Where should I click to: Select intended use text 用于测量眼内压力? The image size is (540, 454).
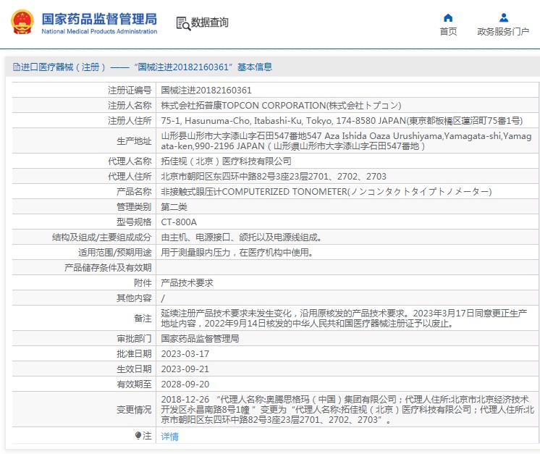[237, 253]
